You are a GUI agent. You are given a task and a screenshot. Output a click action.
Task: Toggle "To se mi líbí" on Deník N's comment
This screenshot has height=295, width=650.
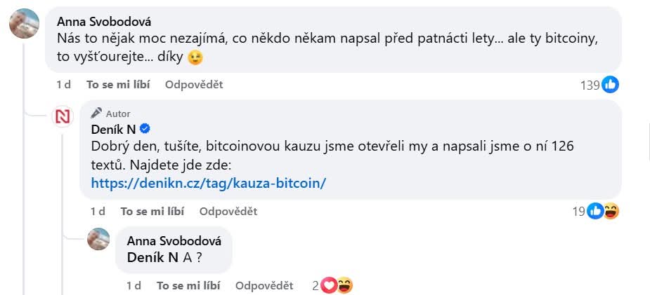152,211
